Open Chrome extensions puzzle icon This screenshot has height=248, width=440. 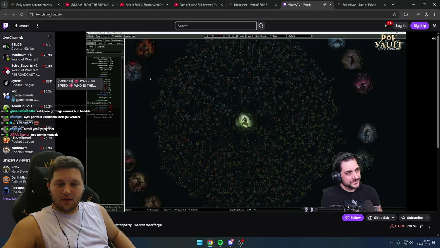[x=406, y=14]
